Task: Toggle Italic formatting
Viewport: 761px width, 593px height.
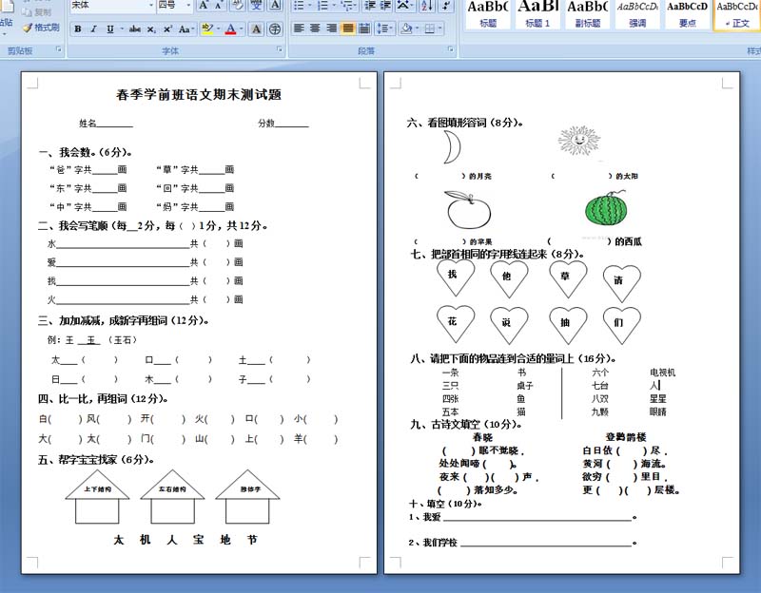Action: 93,29
